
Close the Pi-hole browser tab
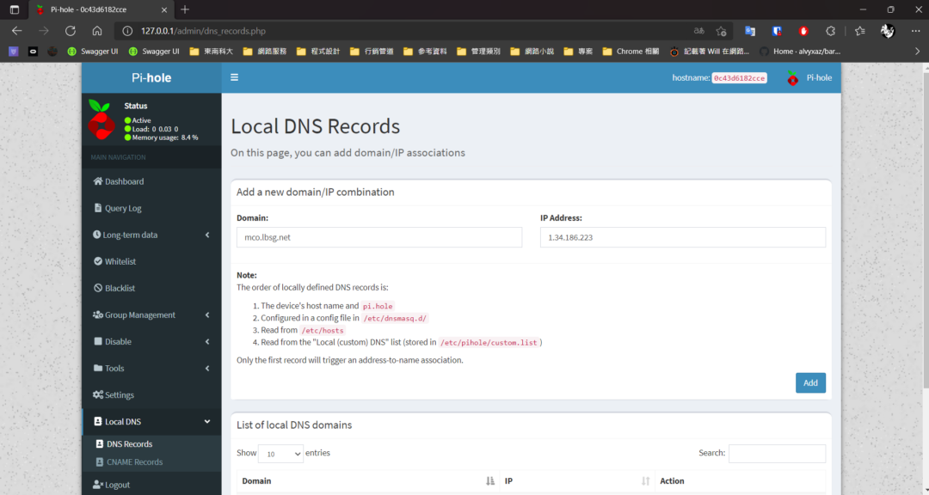coord(164,9)
